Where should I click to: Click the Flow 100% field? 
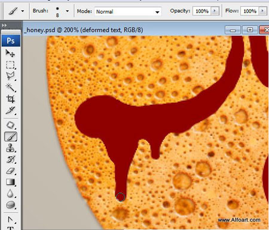click(250, 11)
